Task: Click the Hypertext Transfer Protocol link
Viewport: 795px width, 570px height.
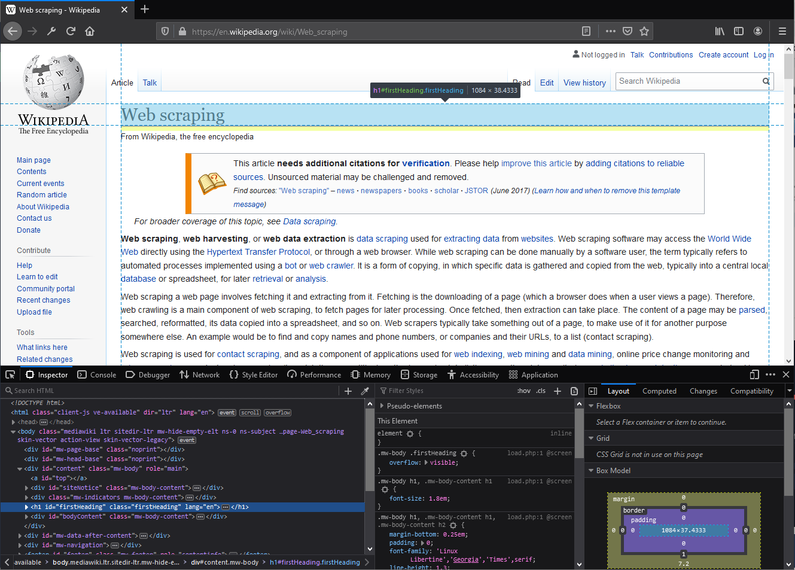Action: coord(258,252)
